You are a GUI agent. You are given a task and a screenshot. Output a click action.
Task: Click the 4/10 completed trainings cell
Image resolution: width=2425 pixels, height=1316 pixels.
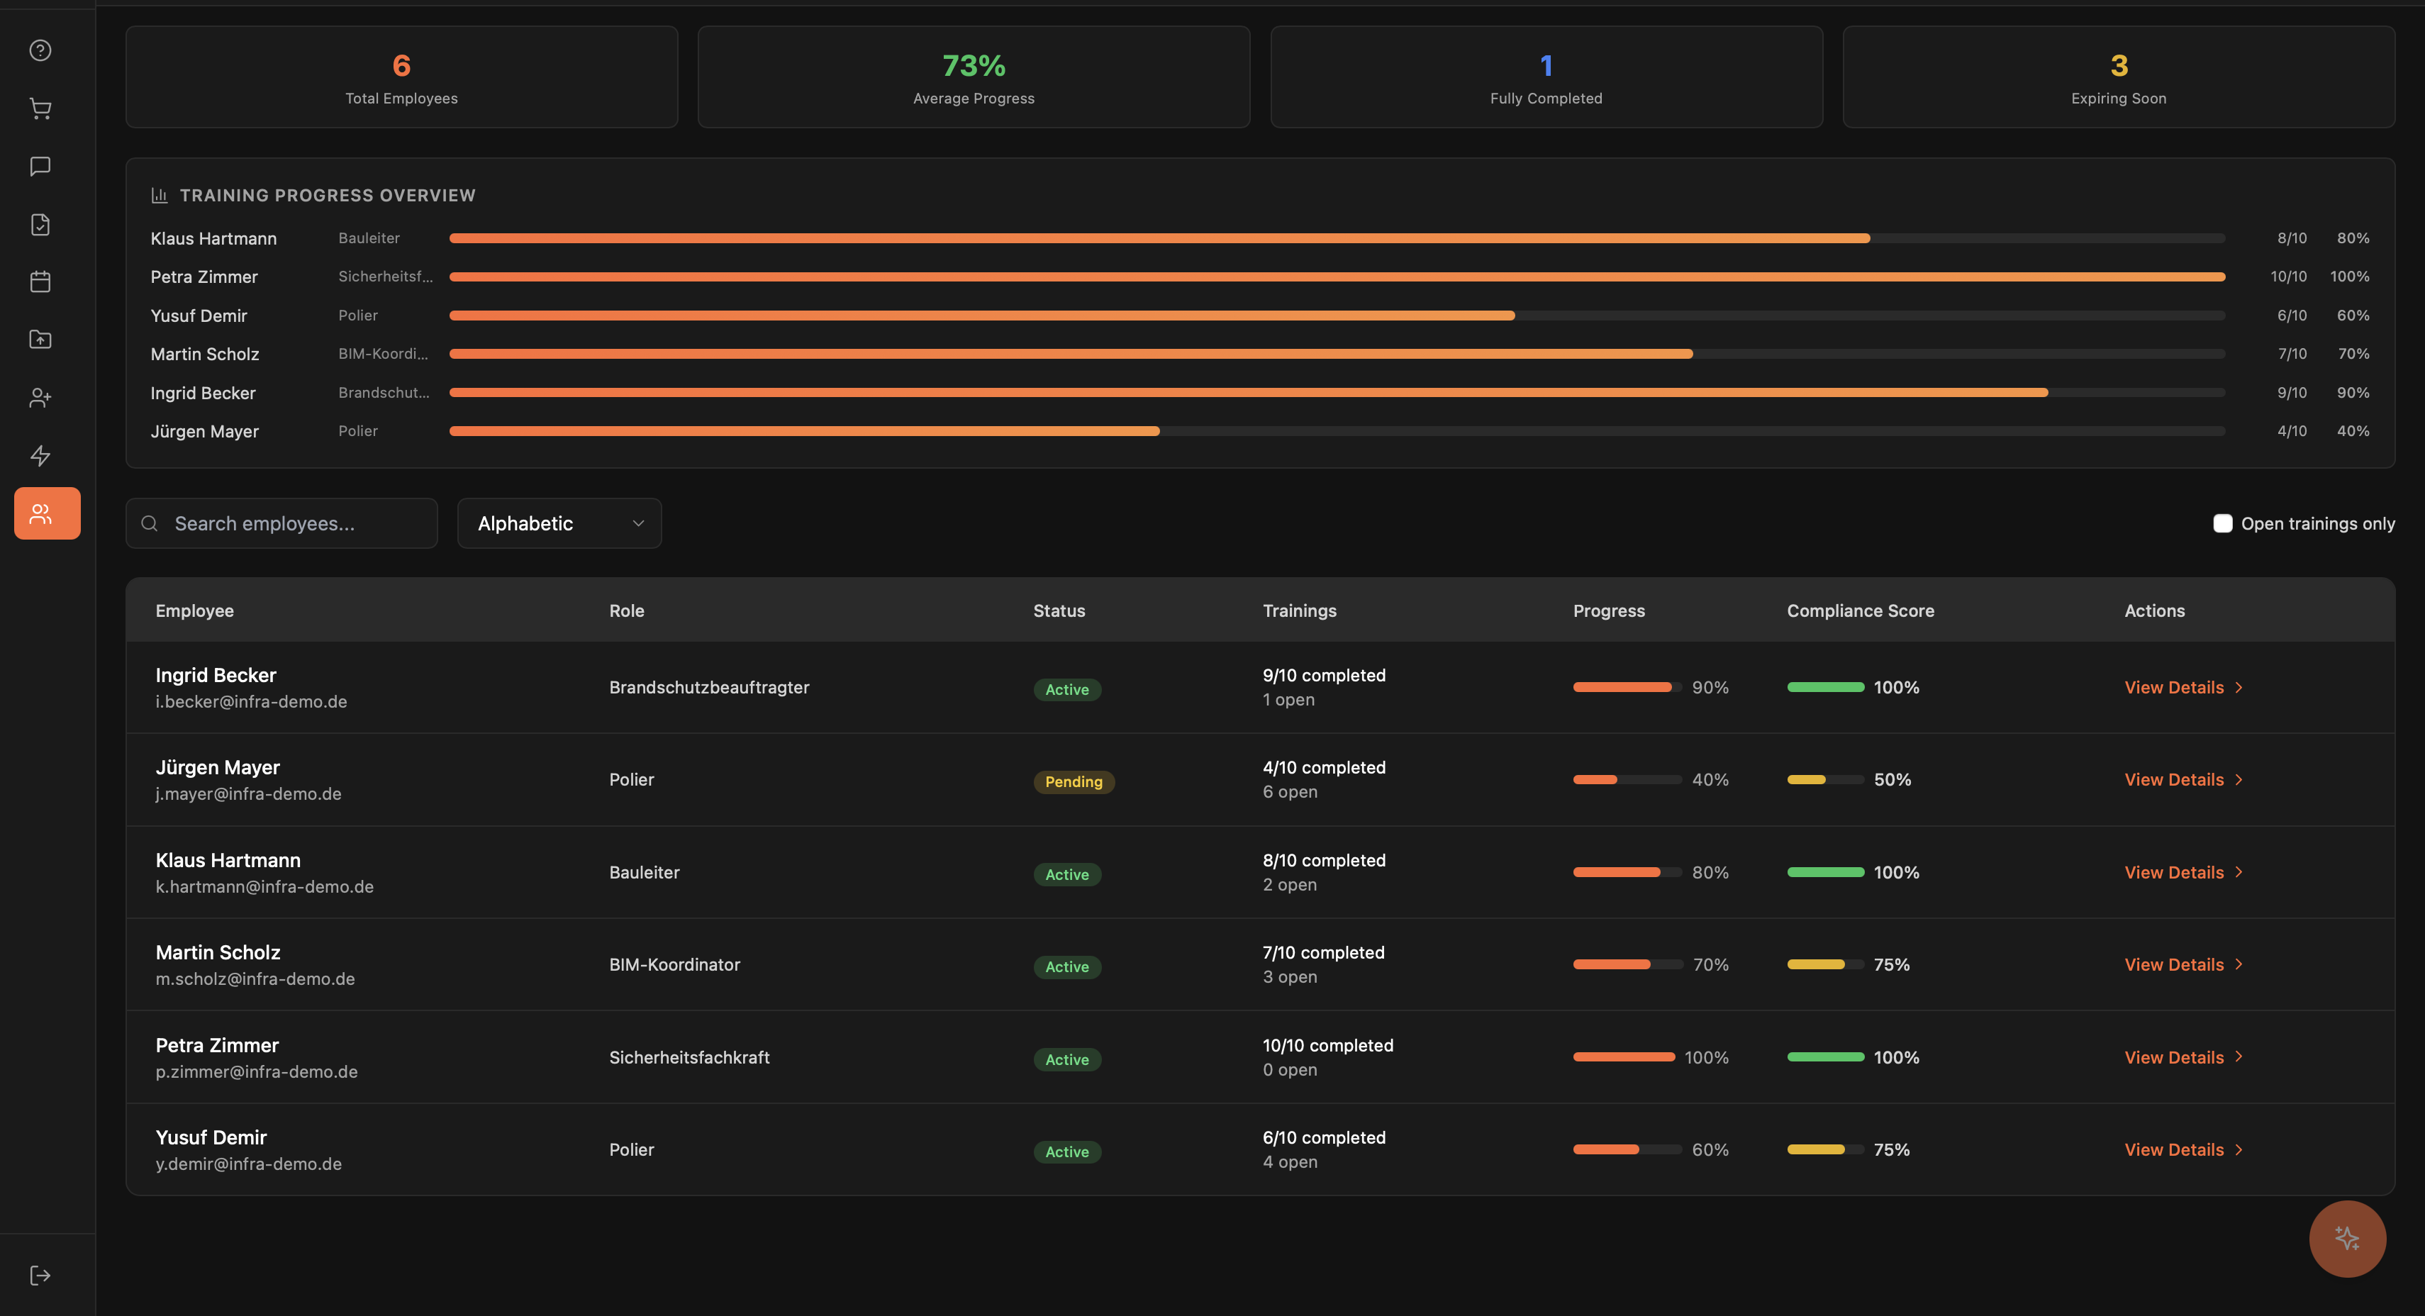tap(1324, 768)
